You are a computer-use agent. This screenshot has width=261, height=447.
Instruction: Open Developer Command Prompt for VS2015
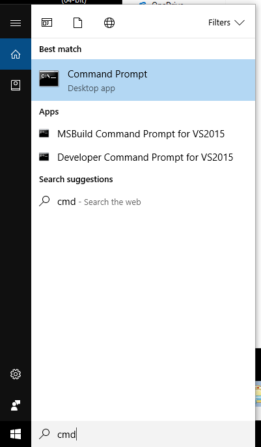point(143,157)
